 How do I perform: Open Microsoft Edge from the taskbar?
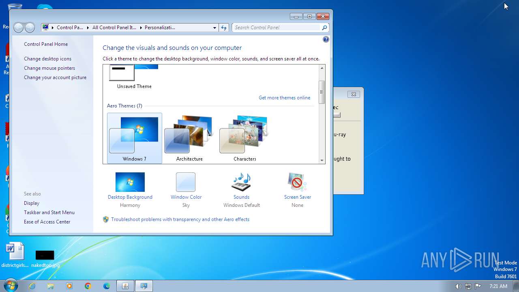tap(107, 286)
